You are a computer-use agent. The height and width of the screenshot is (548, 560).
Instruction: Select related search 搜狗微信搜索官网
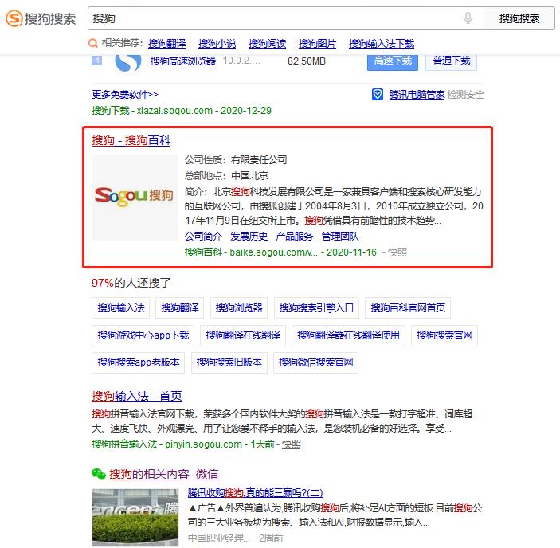pyautogui.click(x=315, y=362)
